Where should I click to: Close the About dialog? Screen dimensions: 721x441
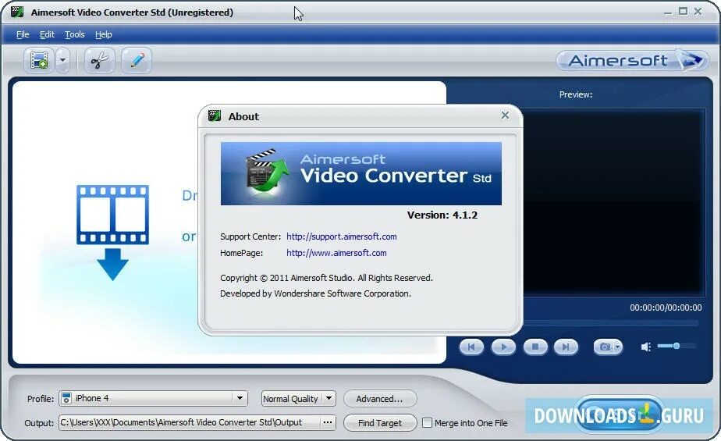point(505,116)
